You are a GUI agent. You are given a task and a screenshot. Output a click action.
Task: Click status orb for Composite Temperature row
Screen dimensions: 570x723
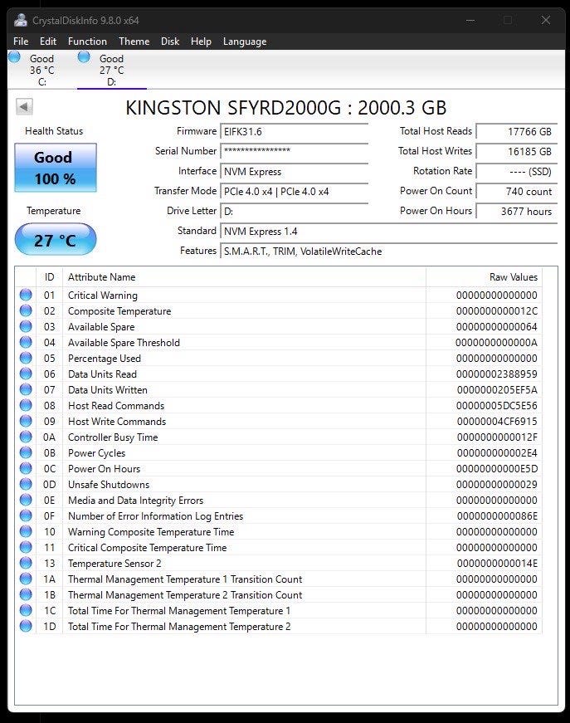tap(26, 310)
